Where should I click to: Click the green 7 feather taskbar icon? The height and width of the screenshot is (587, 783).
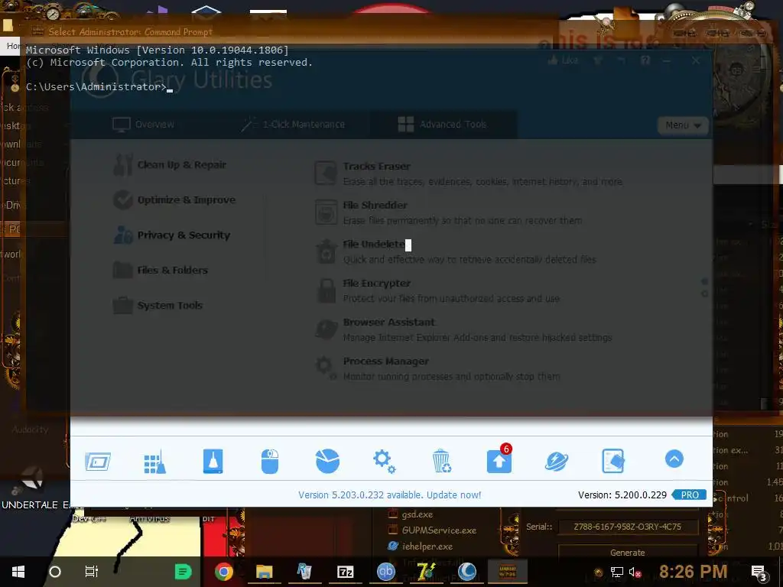click(x=426, y=572)
